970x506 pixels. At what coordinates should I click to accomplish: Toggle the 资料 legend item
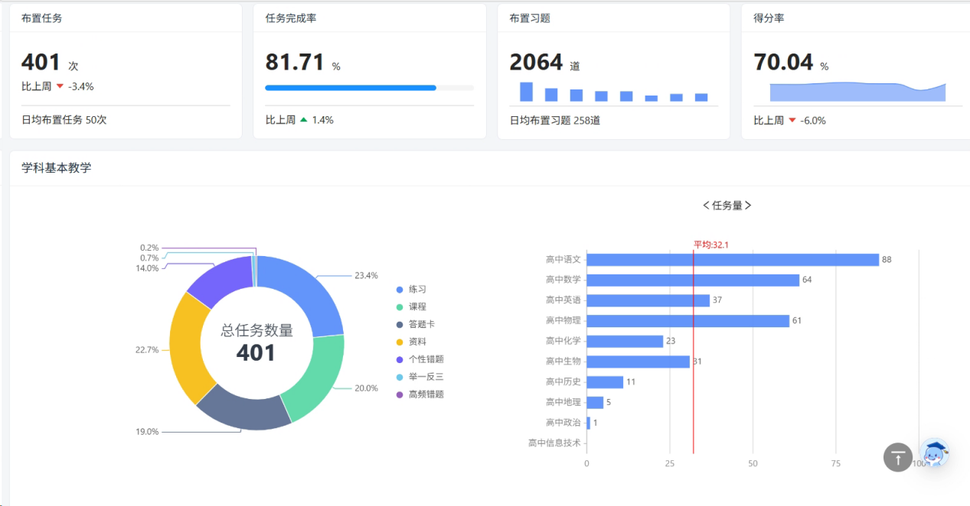pyautogui.click(x=411, y=342)
